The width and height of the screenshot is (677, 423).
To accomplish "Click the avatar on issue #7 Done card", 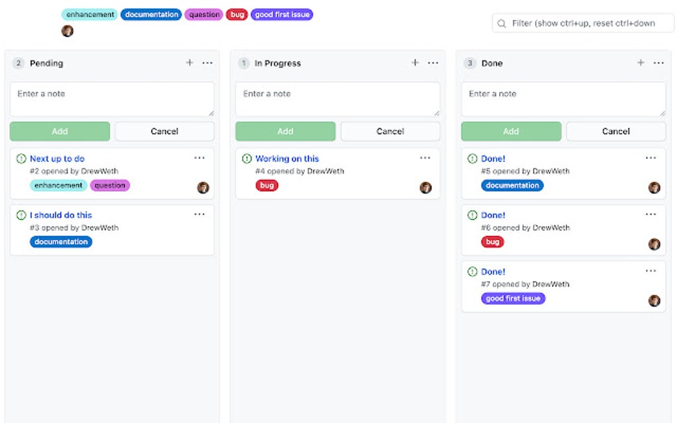I will 654,300.
